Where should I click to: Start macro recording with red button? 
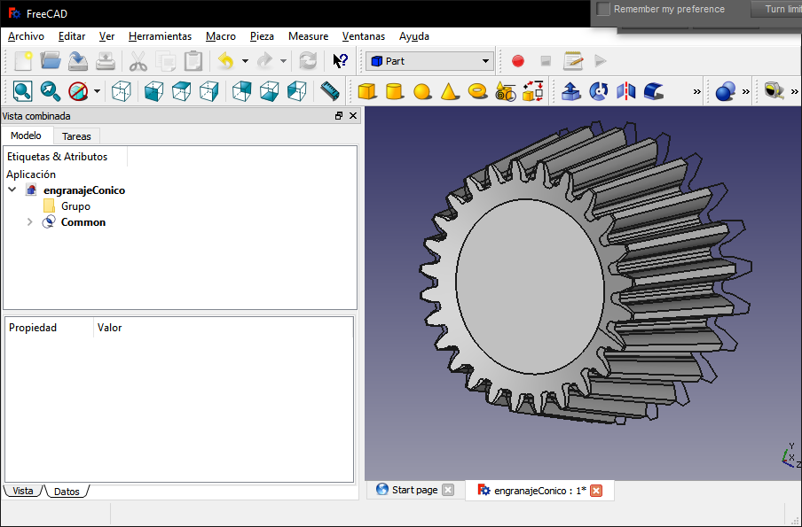click(518, 61)
